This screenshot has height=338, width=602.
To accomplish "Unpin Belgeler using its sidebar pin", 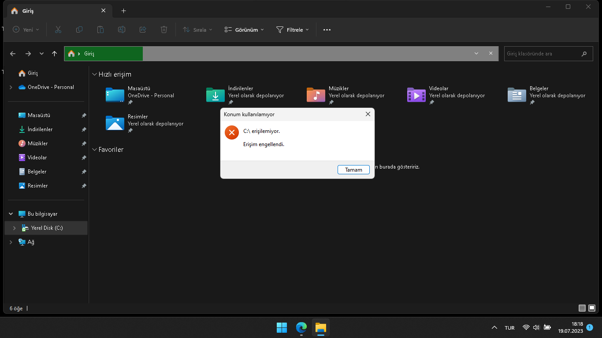I will [x=84, y=172].
